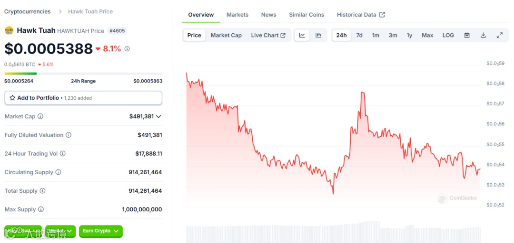
Task: Click the volume bars below chart
Action: tap(333, 233)
